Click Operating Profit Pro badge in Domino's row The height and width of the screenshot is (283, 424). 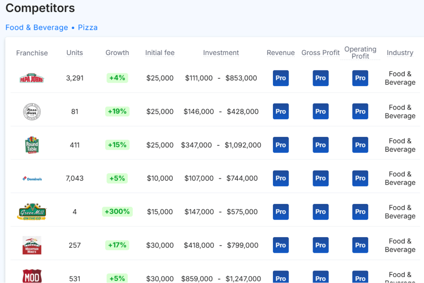click(360, 178)
